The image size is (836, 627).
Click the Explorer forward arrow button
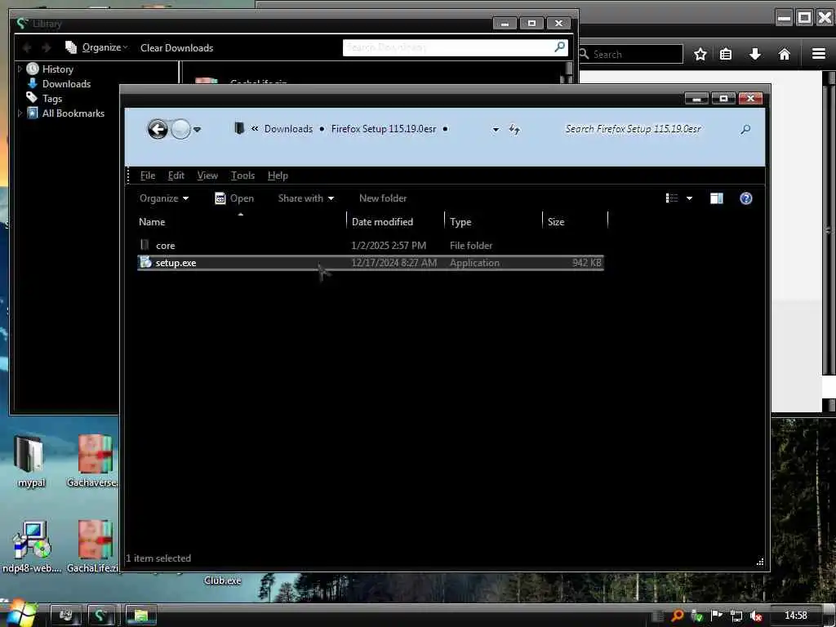point(180,129)
